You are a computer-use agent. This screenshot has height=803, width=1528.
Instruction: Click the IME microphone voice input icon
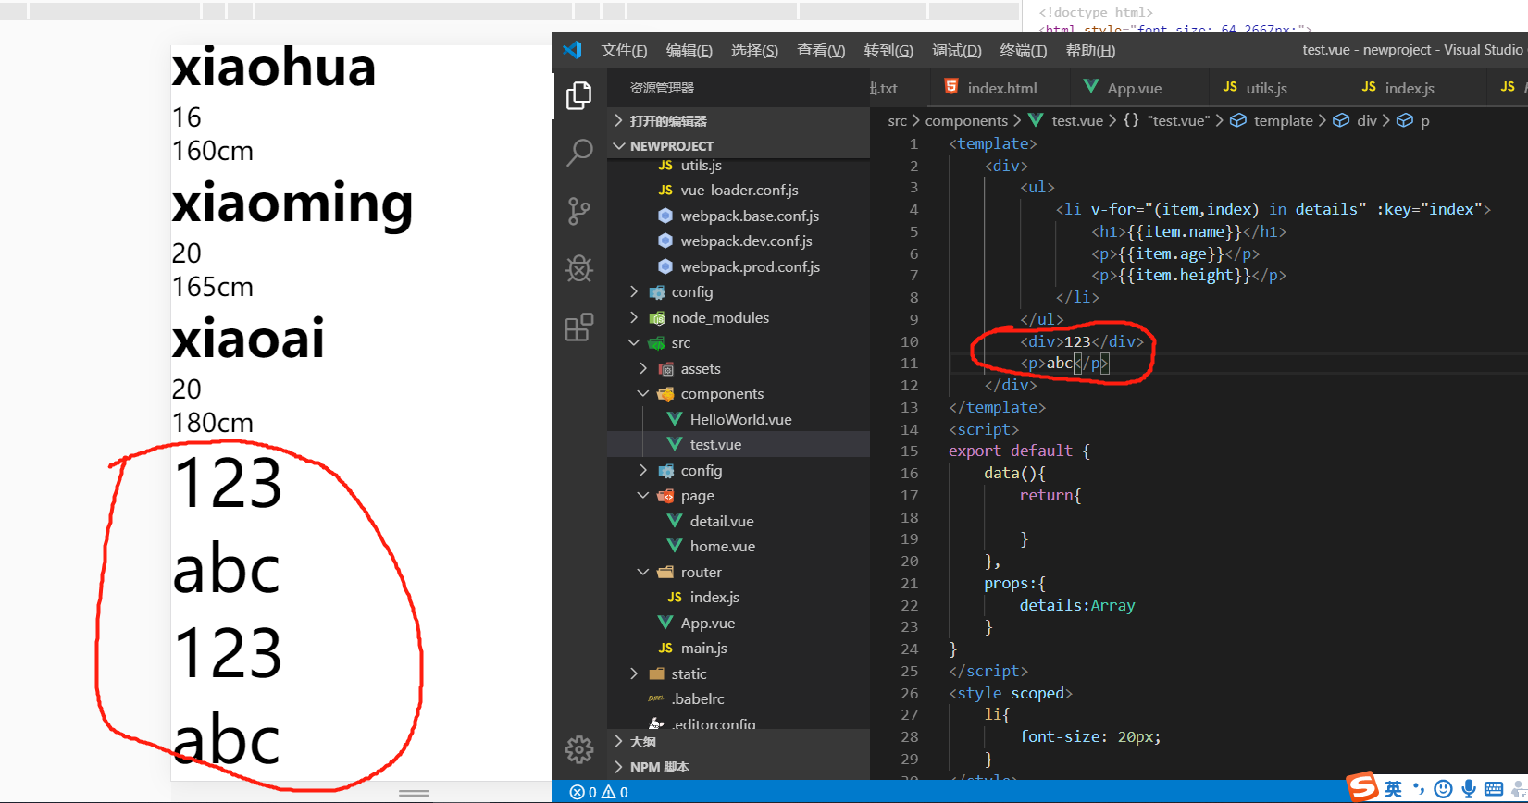coord(1469,789)
